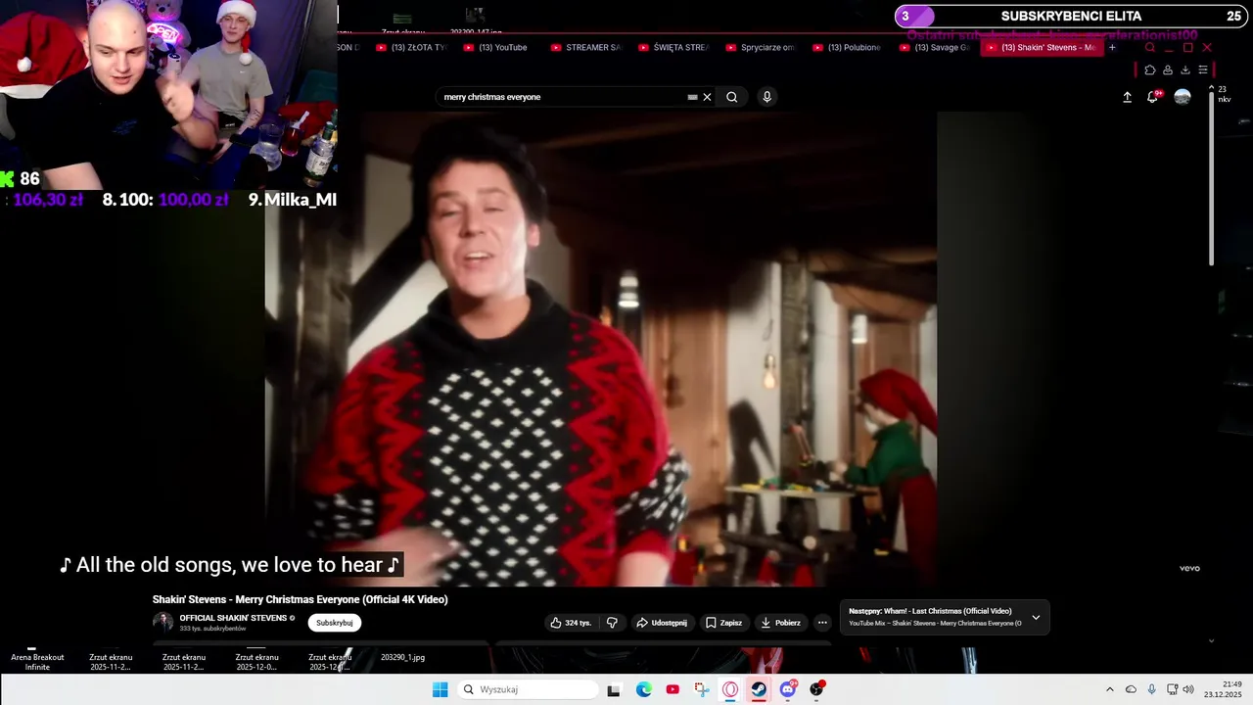
Task: Click the video title Merry Christmas Everyone
Action: (300, 599)
